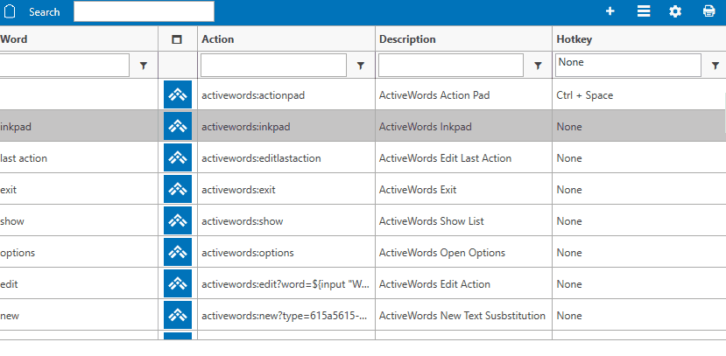This screenshot has height=356, width=726.
Task: Click the document icon beside Search
Action: point(11,11)
